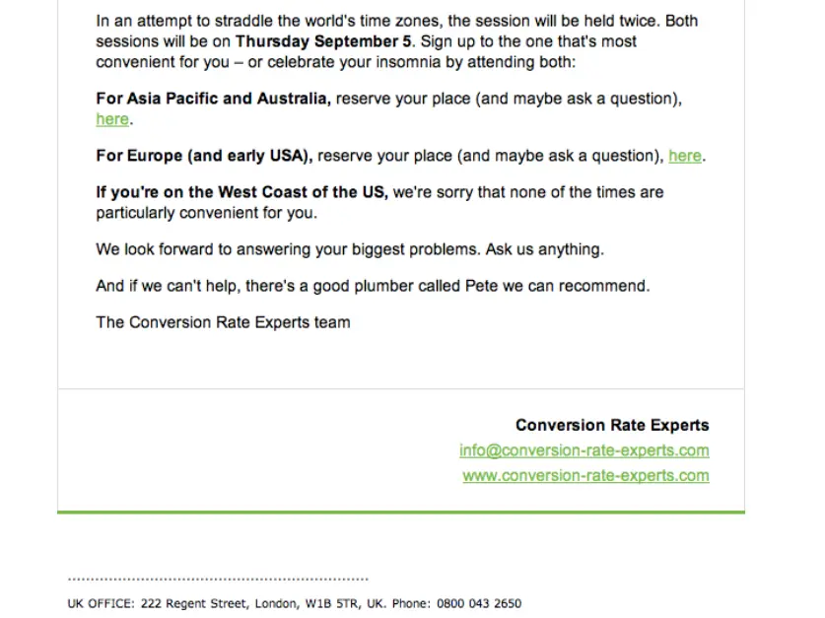Viewport: 825px width, 618px height.
Task: Click the bold "Conversion Rate Experts" signature heading
Action: (611, 426)
